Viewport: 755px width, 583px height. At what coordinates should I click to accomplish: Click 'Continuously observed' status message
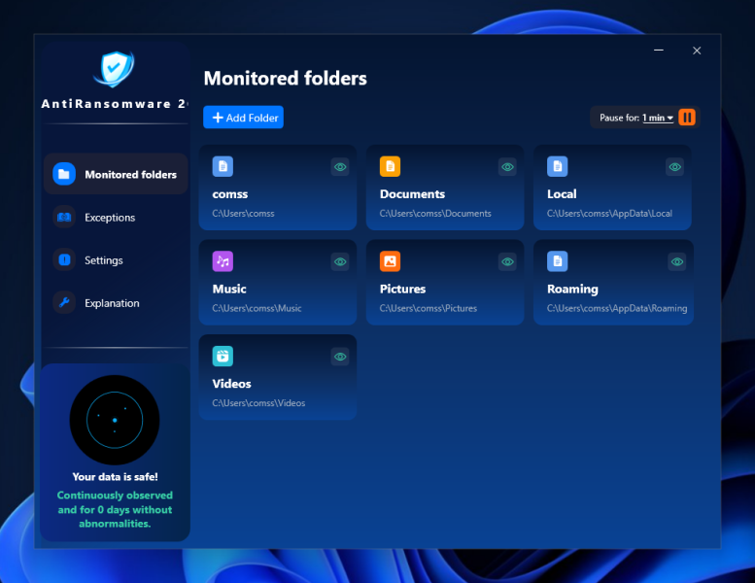115,509
